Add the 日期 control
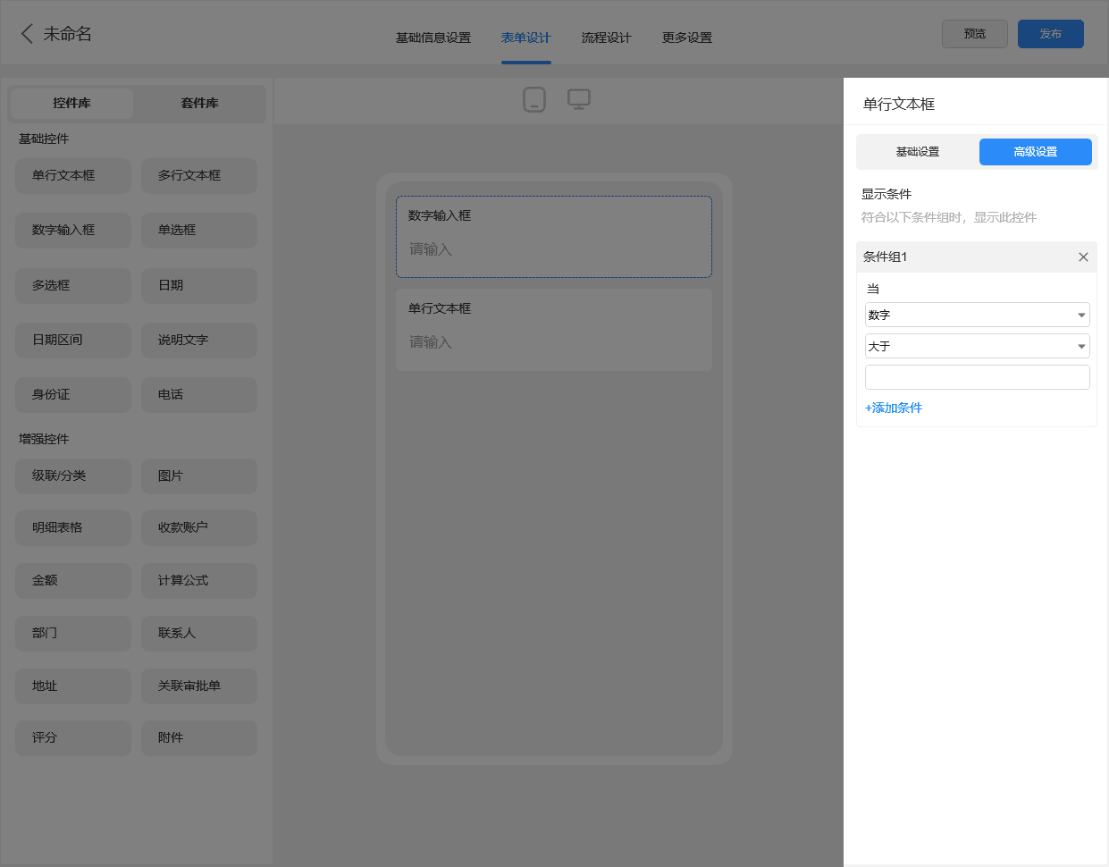 (x=199, y=286)
